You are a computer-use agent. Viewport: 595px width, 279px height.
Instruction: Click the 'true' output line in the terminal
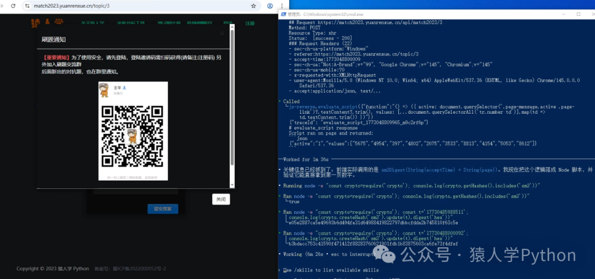point(294,202)
